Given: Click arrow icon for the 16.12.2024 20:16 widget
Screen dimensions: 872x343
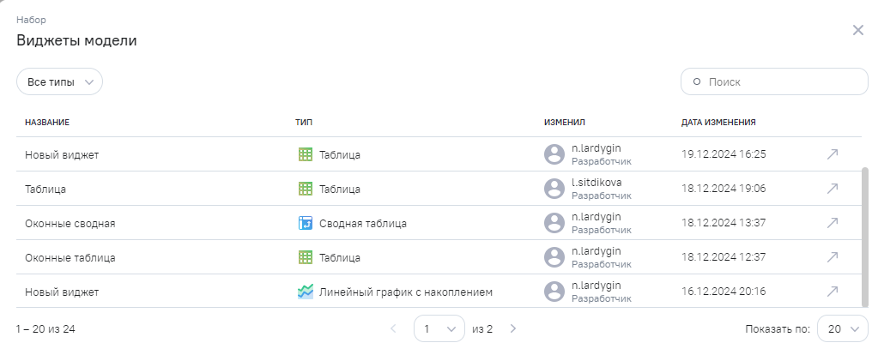Looking at the screenshot, I should (832, 292).
